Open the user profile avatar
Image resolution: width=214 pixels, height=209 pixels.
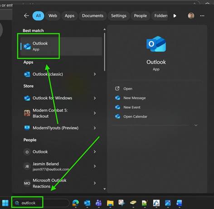point(191,16)
